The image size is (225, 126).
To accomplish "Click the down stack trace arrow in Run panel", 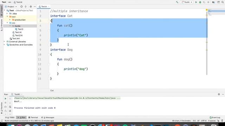I will point(10,103).
